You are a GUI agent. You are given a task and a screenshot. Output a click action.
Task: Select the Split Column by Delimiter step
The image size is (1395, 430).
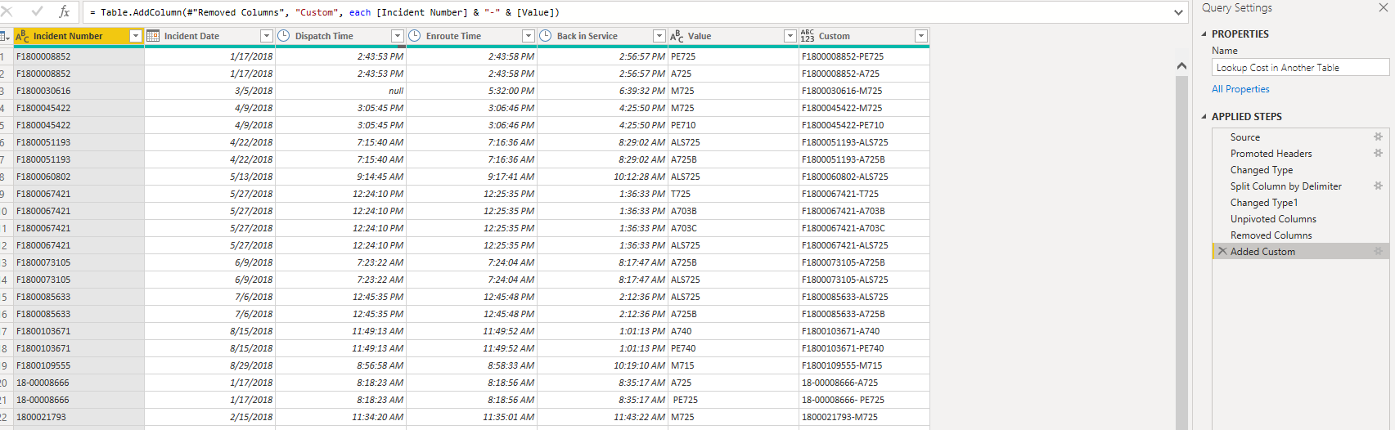click(1299, 186)
